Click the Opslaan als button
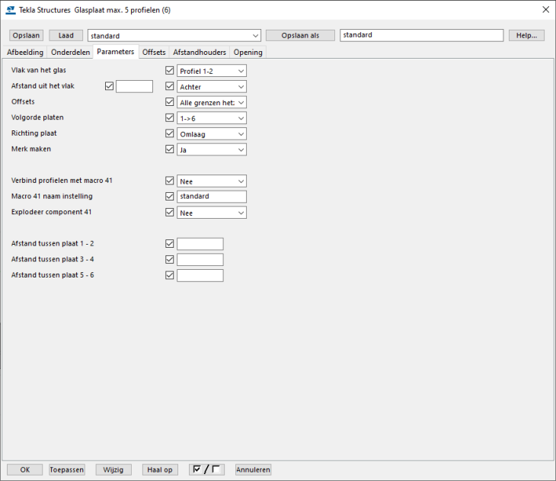The height and width of the screenshot is (481, 556). (300, 36)
